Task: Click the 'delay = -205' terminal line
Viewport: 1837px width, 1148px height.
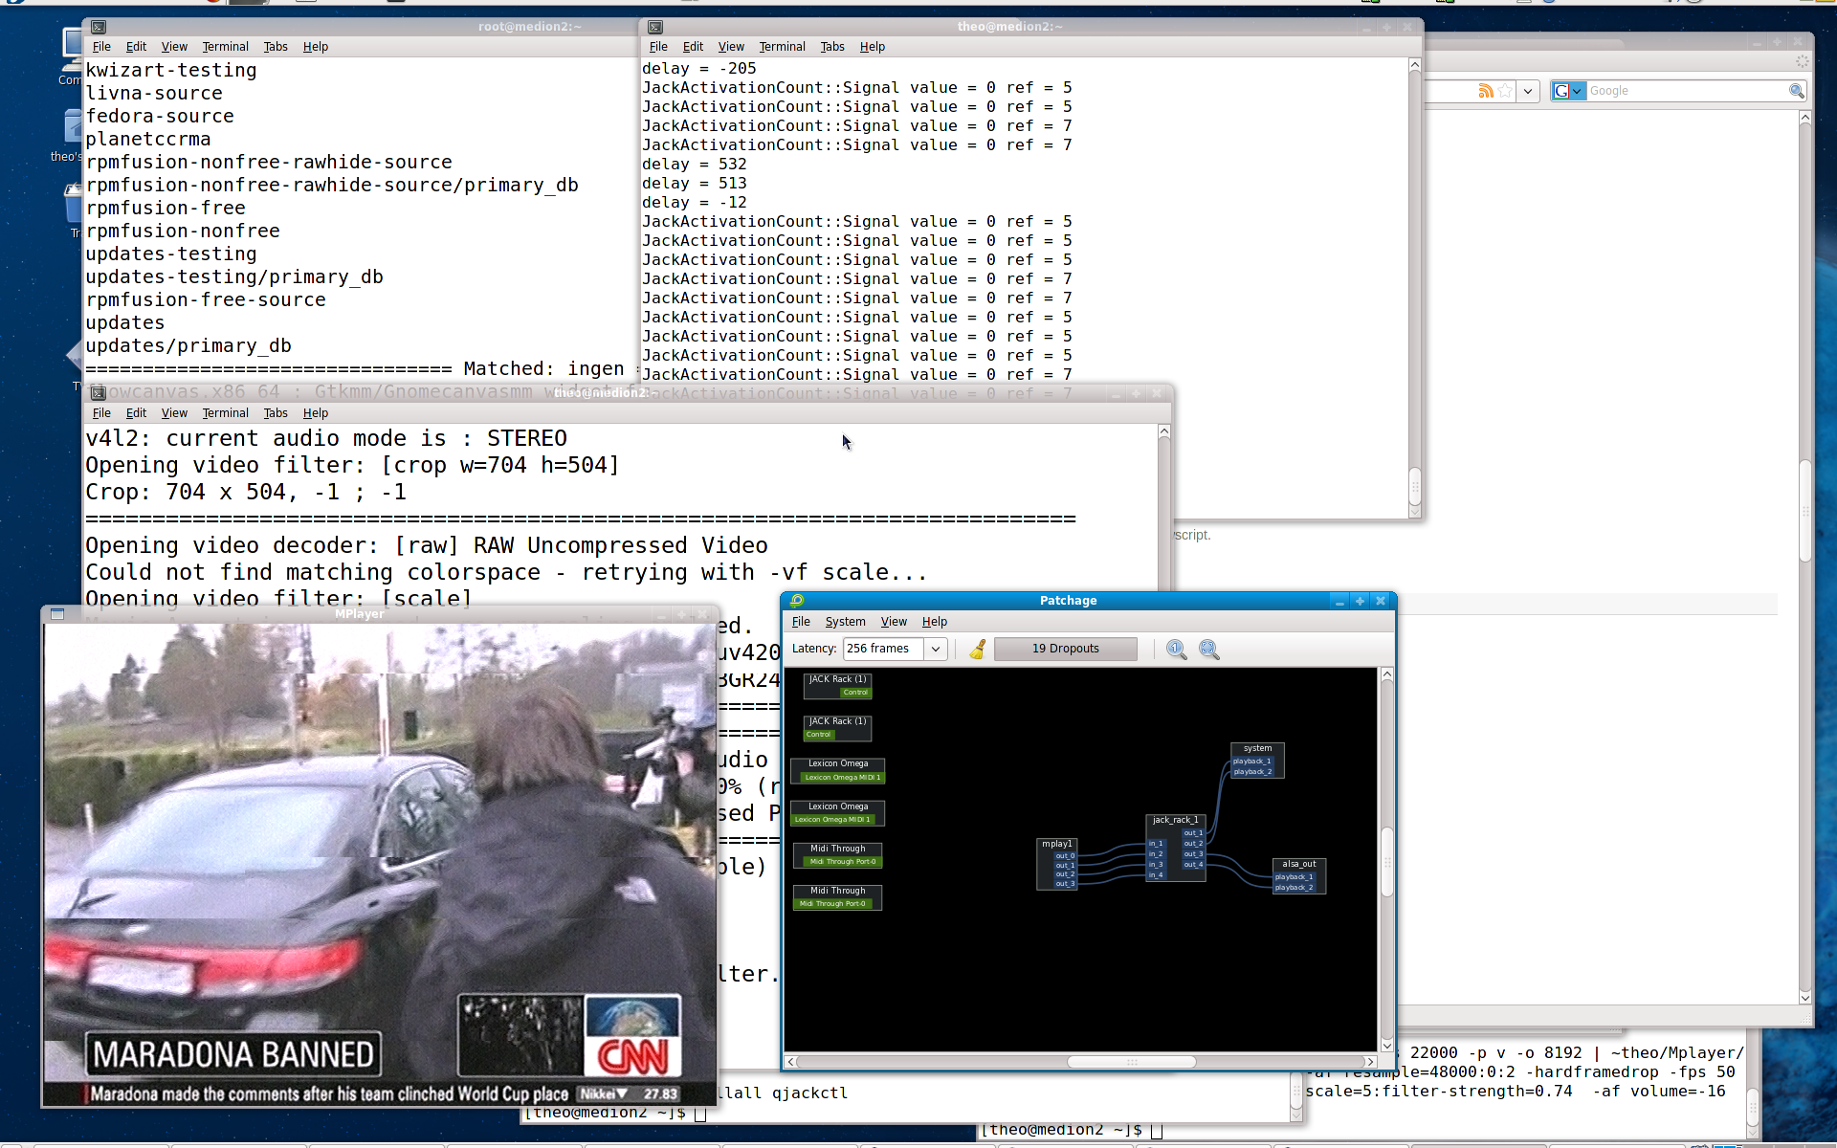Action: (698, 69)
